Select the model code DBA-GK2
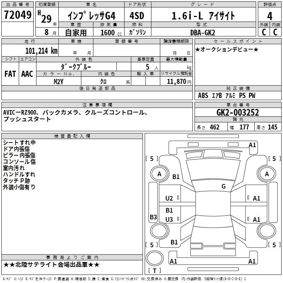This screenshot has height=283, width=283. click(203, 33)
